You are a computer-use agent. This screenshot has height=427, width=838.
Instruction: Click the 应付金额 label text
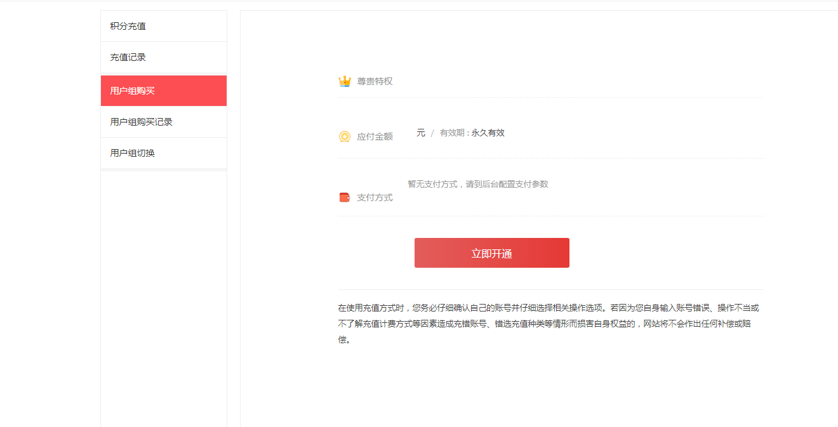(x=375, y=136)
